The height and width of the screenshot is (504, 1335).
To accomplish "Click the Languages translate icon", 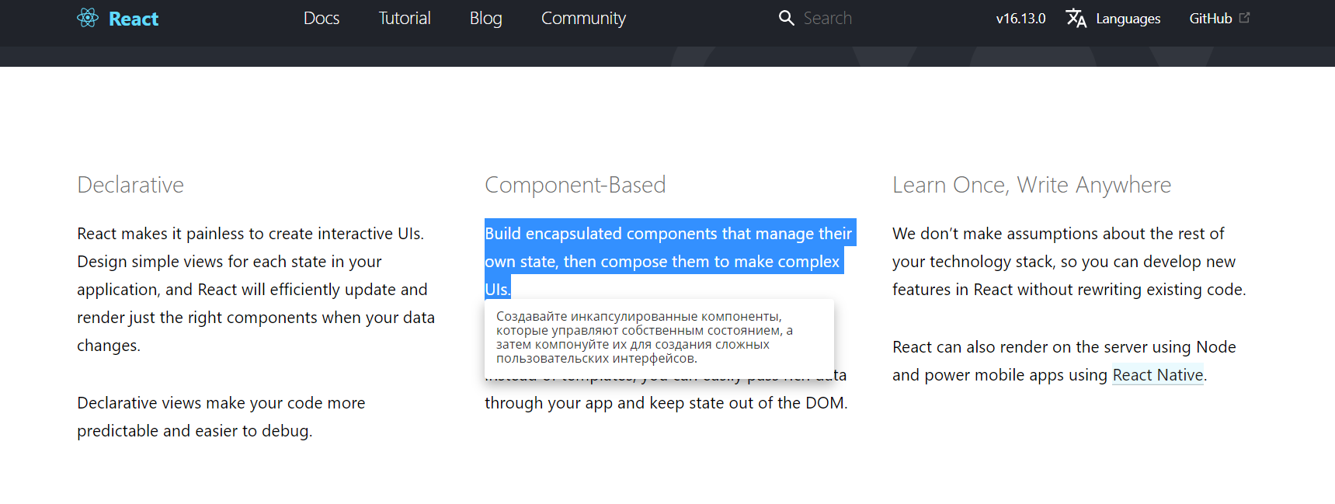I will [x=1076, y=18].
